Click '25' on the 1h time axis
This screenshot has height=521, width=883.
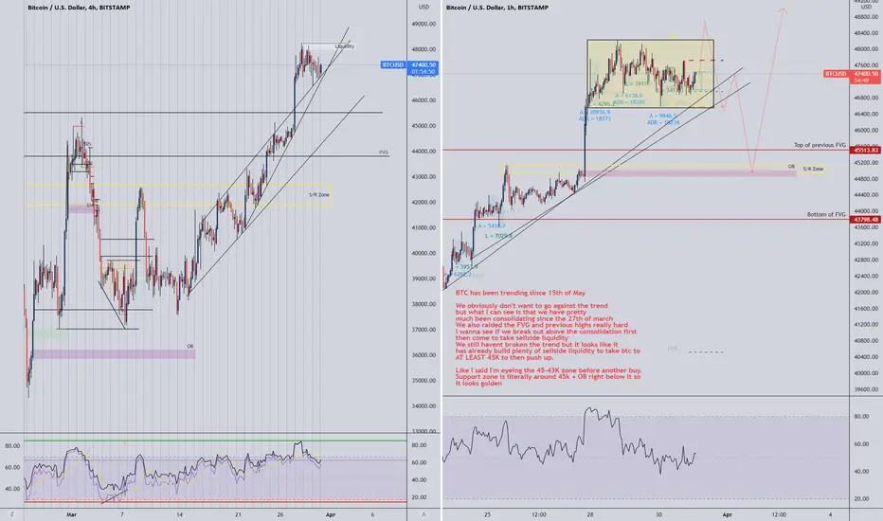tap(487, 514)
